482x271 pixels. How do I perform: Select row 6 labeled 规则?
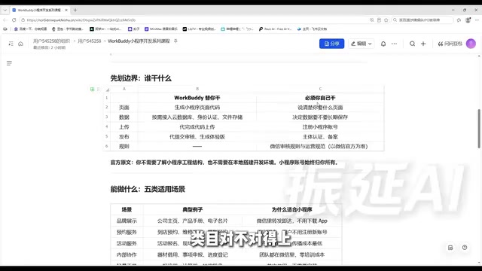(107, 146)
